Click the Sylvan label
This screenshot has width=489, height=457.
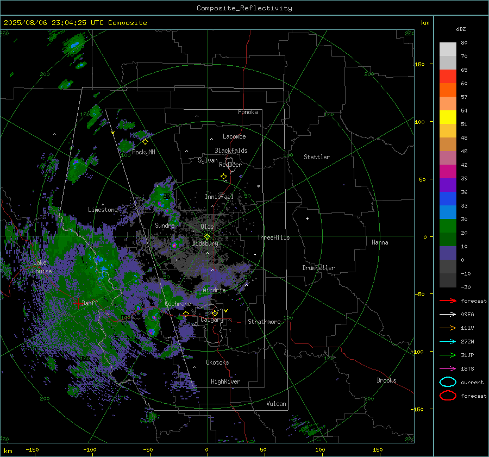coord(208,161)
